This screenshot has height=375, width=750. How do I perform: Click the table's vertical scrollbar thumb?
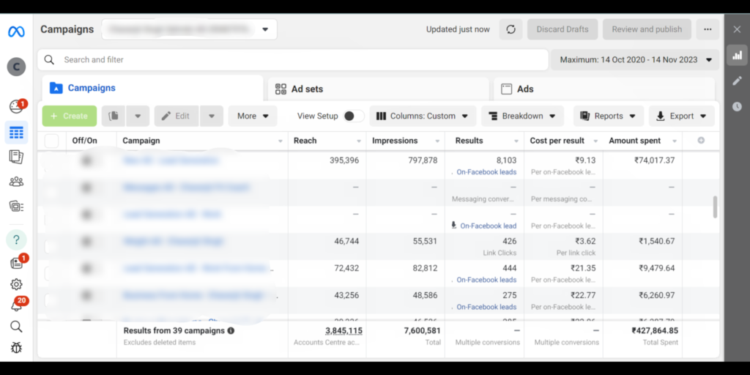pos(715,207)
